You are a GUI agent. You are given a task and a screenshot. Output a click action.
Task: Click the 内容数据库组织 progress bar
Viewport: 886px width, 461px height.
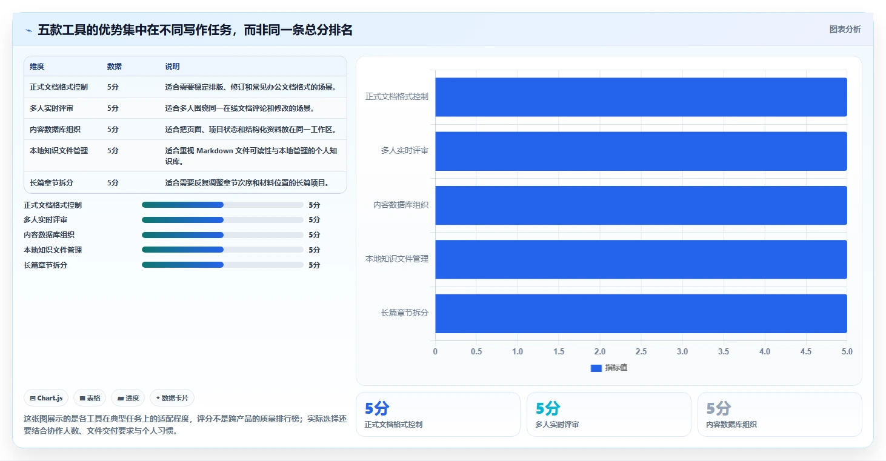tap(222, 235)
